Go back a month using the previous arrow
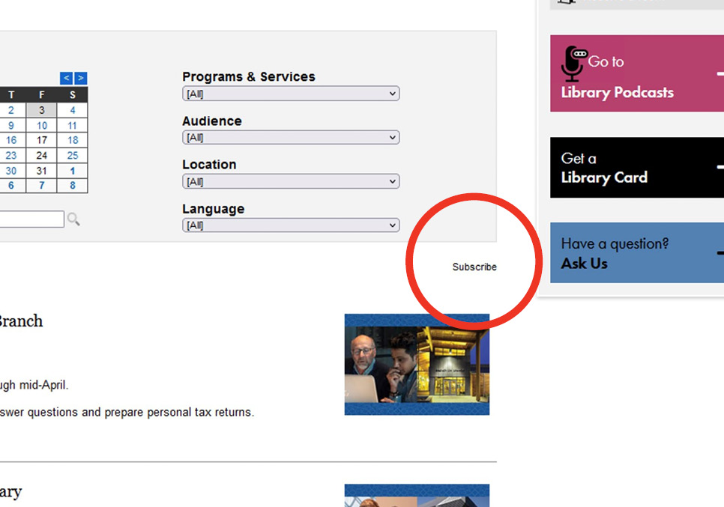The width and height of the screenshot is (724, 507). click(66, 78)
